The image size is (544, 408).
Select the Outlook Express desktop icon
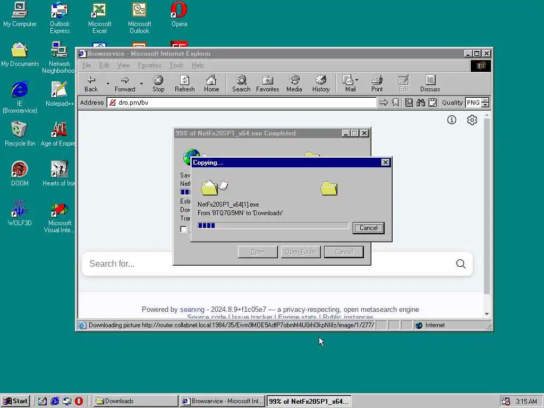(x=59, y=18)
